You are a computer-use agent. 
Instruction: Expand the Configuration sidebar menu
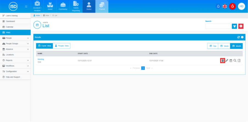tap(15, 71)
